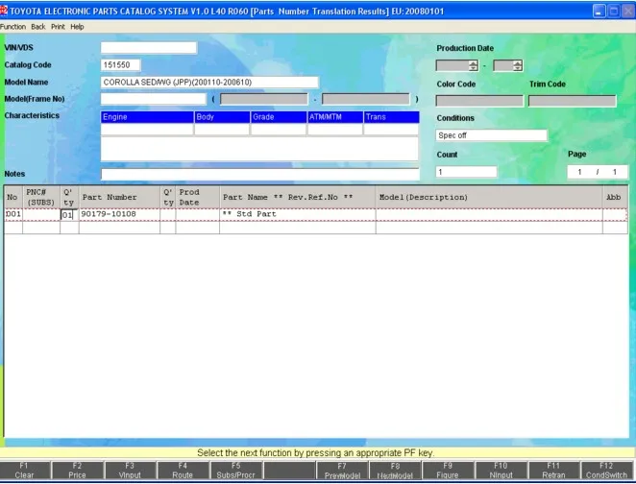636x484 pixels.
Task: Open the Print menu
Action: [58, 27]
